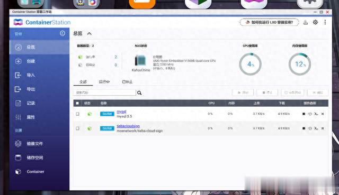Stop the tiebacloudsign container via square icon
Image resolution: width=339 pixels, height=195 pixels.
[304, 128]
